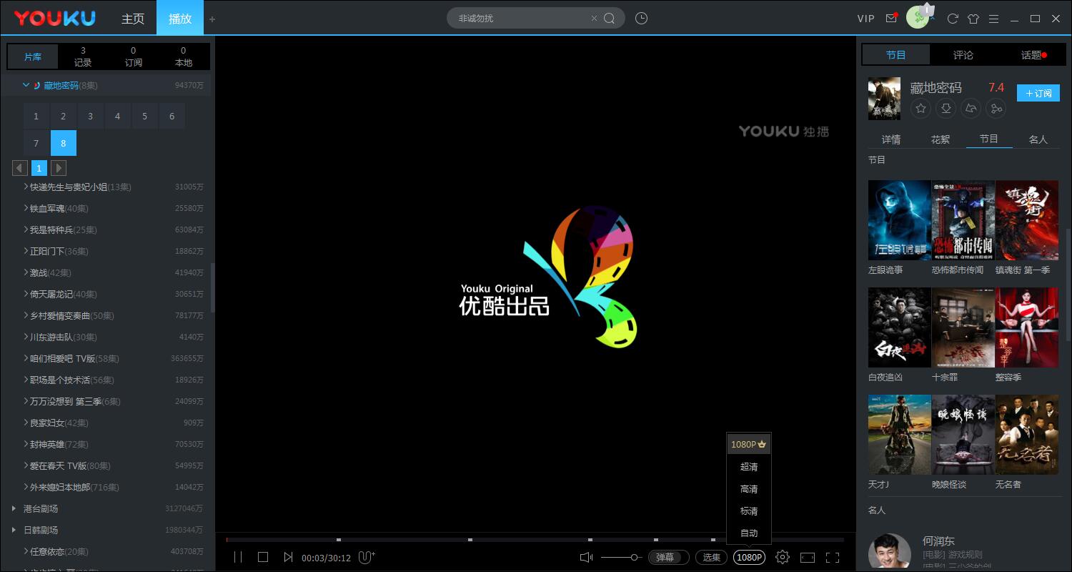
Task: Open the 1080P quality dropdown button
Action: pyautogui.click(x=749, y=557)
